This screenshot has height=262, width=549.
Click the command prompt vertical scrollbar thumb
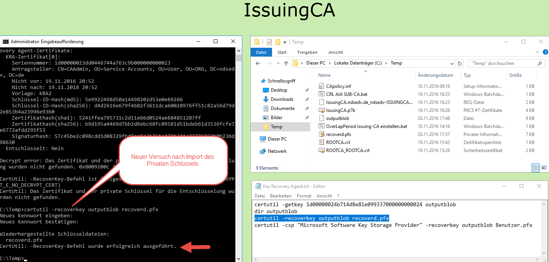pos(239,58)
